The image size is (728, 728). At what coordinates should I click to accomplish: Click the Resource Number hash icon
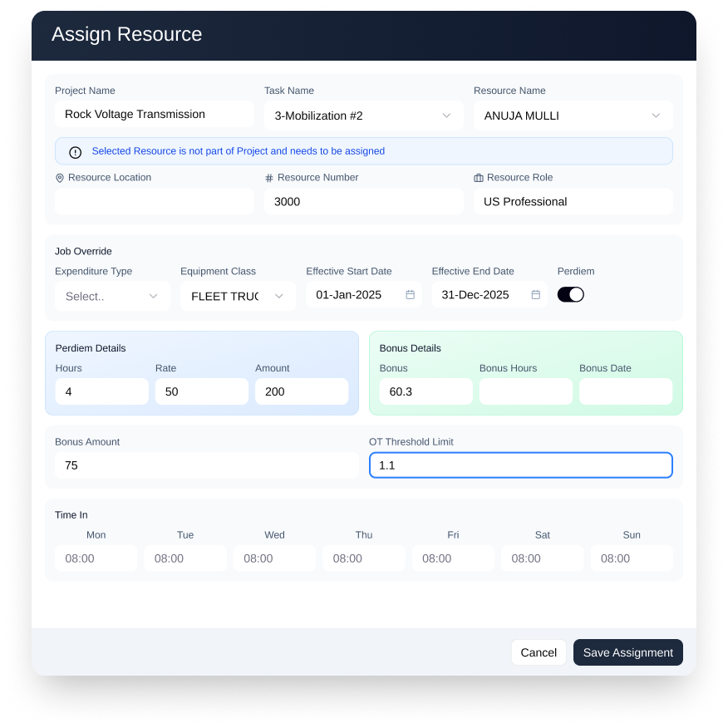click(x=269, y=178)
